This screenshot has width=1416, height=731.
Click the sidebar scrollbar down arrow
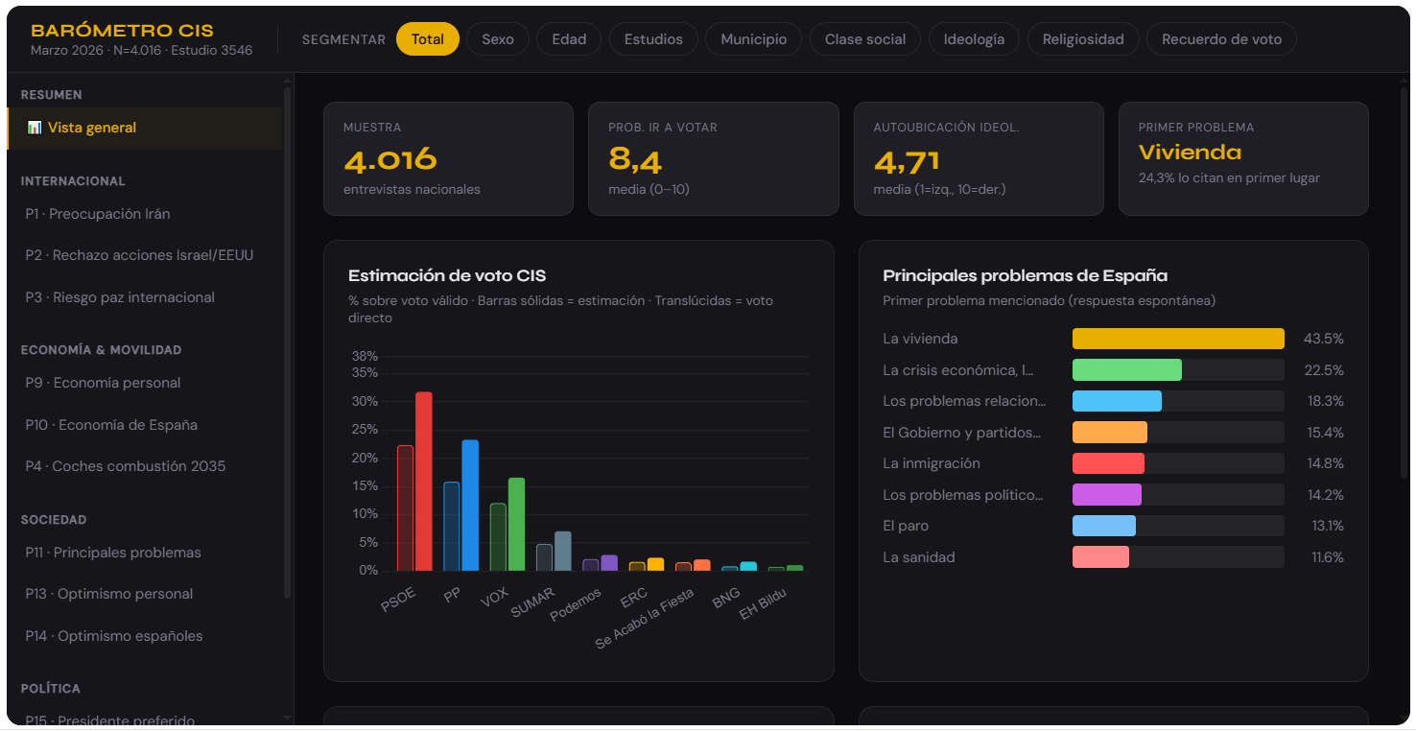(x=287, y=718)
